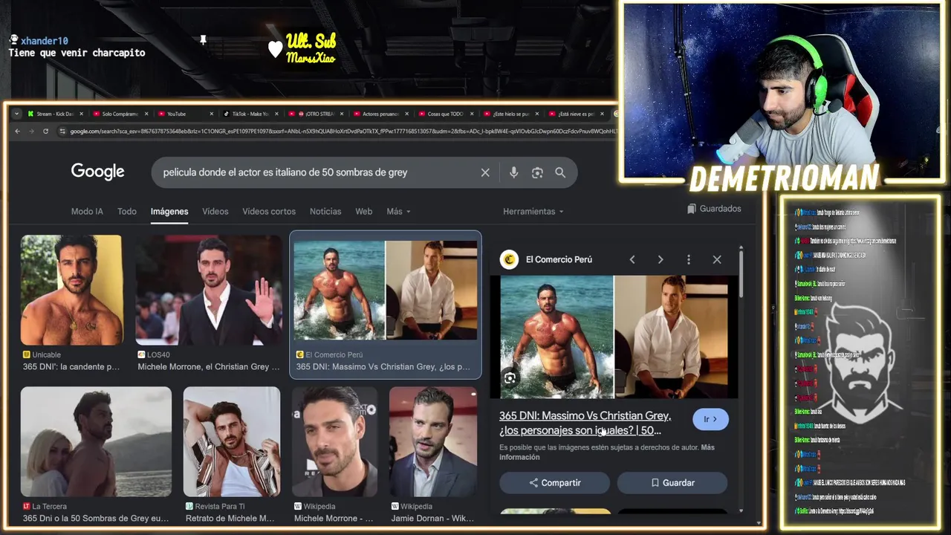
Task: Go forward using browser forward arrow
Action: [x=31, y=132]
